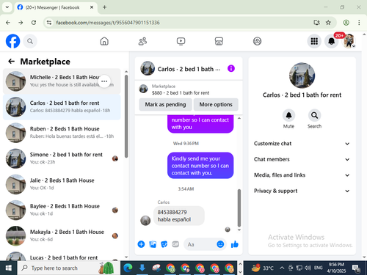Open more actions blue plus icon

[141, 244]
